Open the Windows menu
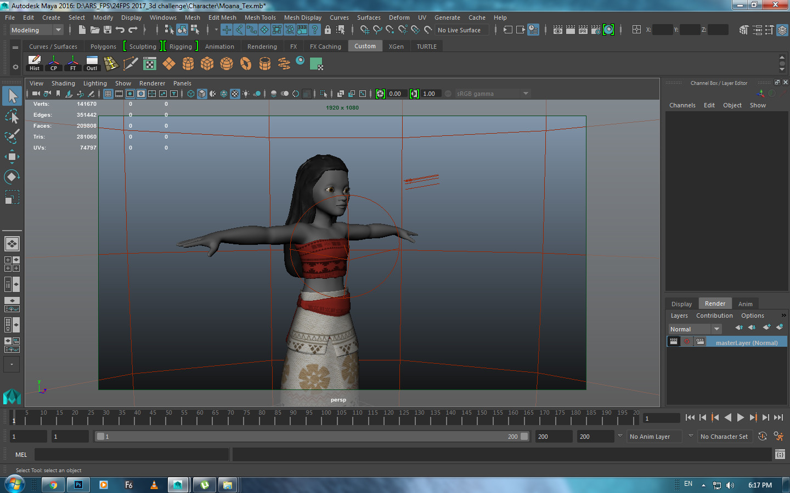Image resolution: width=790 pixels, height=493 pixels. 163,18
